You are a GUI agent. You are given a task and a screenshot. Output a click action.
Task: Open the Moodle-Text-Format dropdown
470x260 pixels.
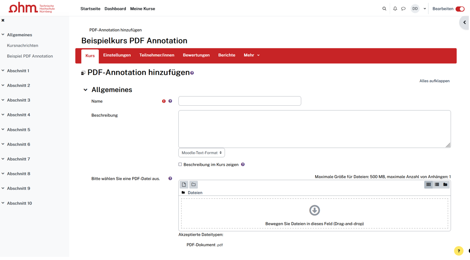pos(202,153)
